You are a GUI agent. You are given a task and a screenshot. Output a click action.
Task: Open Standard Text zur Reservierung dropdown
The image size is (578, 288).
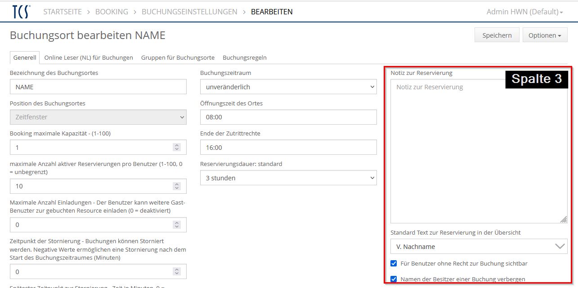[x=479, y=246]
